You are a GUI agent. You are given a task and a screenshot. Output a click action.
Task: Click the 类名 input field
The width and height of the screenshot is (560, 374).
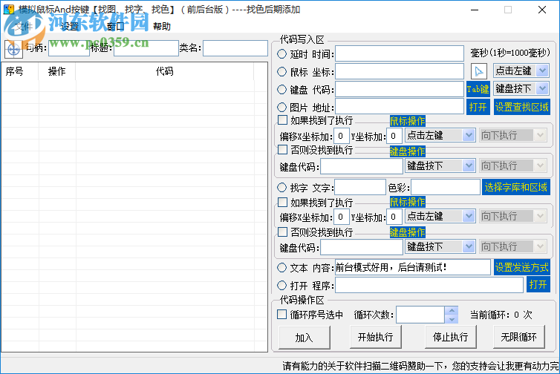(235, 48)
